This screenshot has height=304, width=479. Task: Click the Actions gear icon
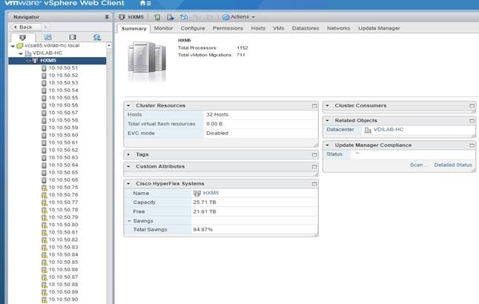point(225,17)
